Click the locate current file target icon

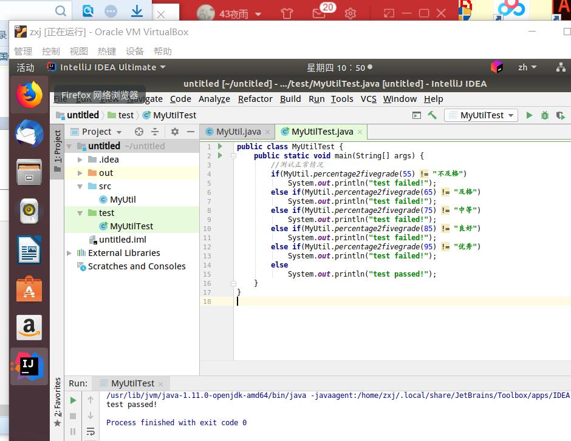(x=138, y=132)
